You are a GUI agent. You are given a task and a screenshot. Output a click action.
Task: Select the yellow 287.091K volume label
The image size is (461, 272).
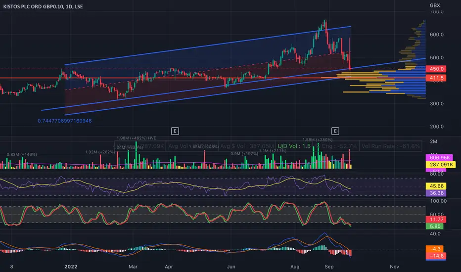[440, 165]
